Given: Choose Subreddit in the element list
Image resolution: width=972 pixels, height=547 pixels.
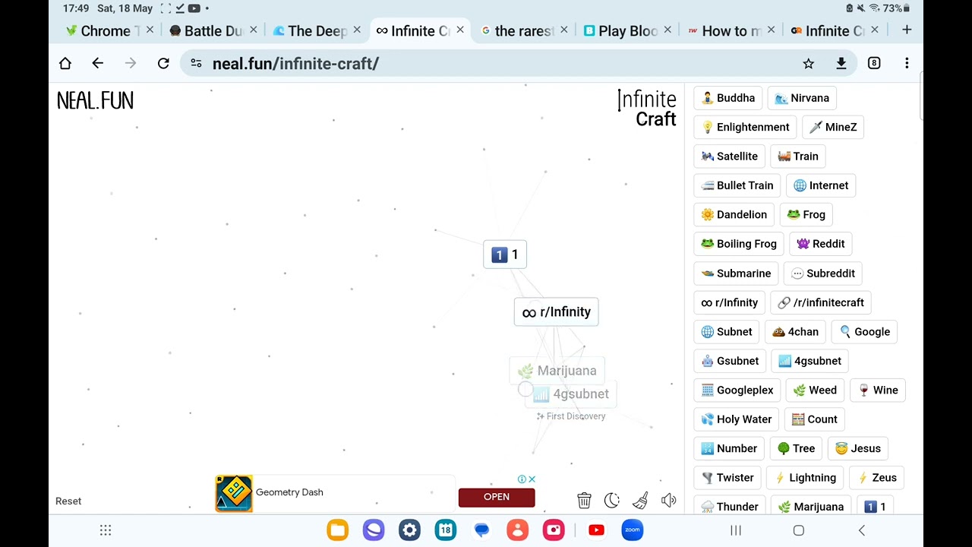Looking at the screenshot, I should pyautogui.click(x=823, y=273).
